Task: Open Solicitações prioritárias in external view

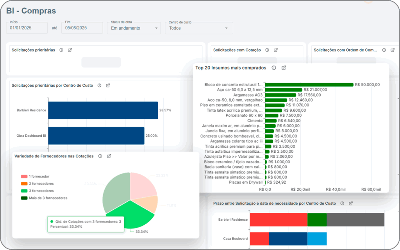Action: point(70,50)
